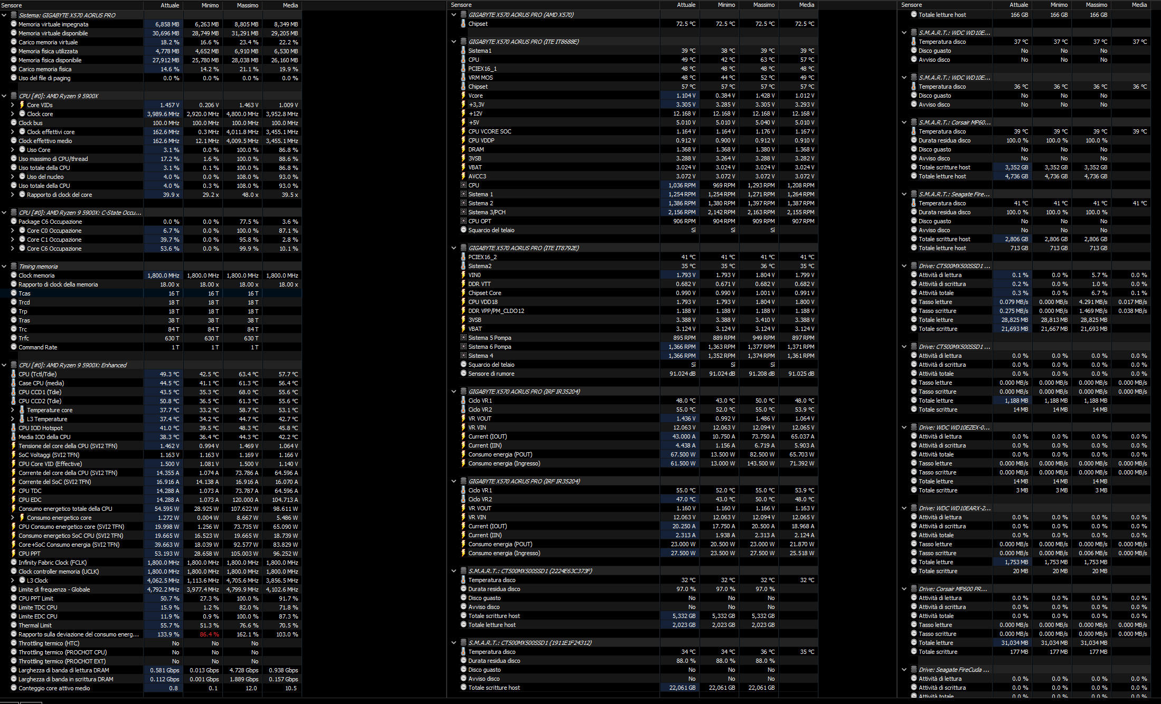The height and width of the screenshot is (704, 1161).
Task: Select the Infinity Fabric Clock (FCLK) row
Action: tap(52, 563)
